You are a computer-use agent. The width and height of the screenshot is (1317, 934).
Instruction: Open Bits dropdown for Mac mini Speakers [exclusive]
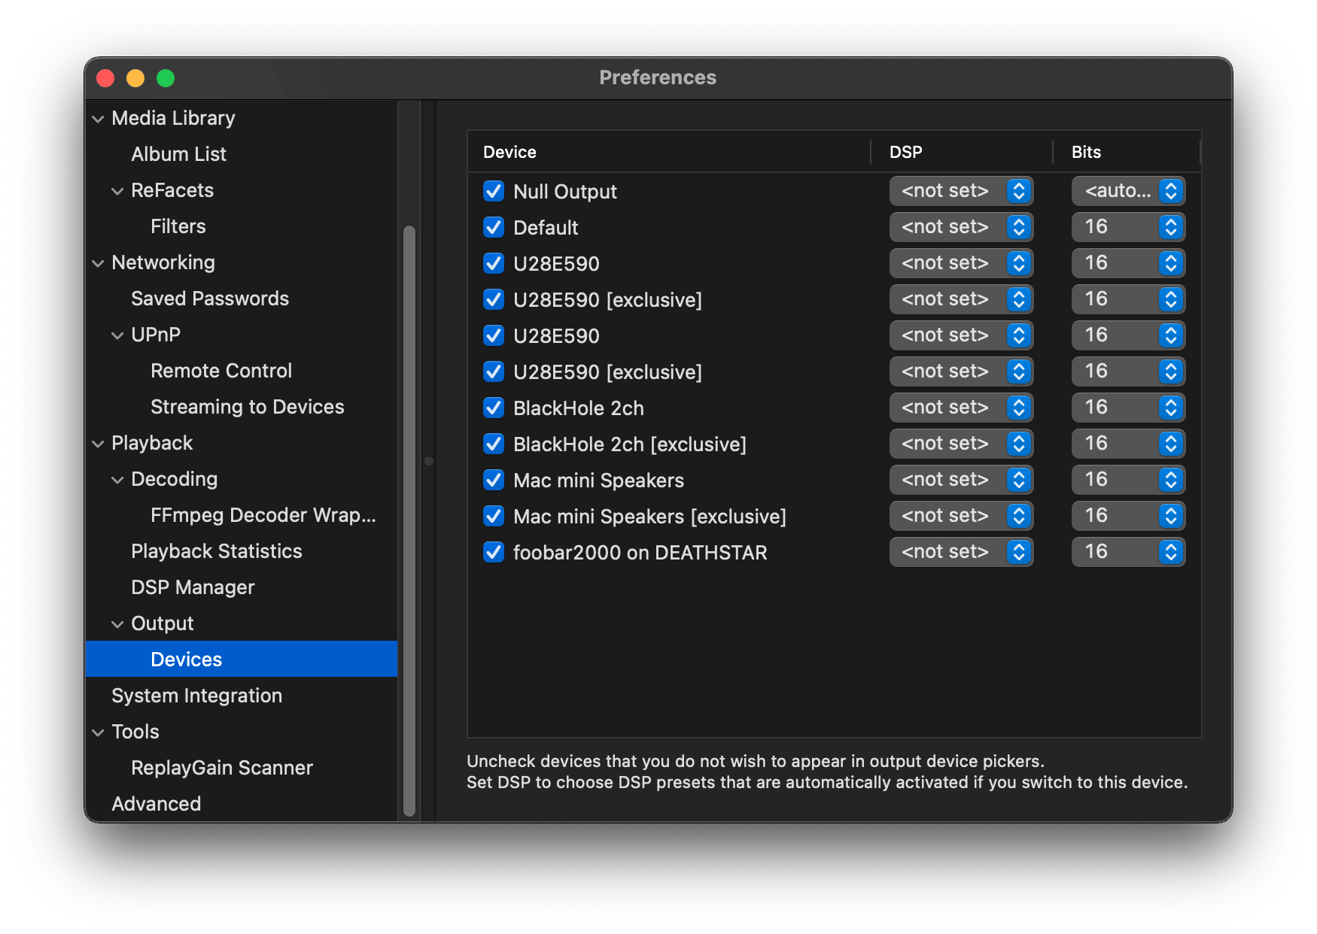point(1128,516)
